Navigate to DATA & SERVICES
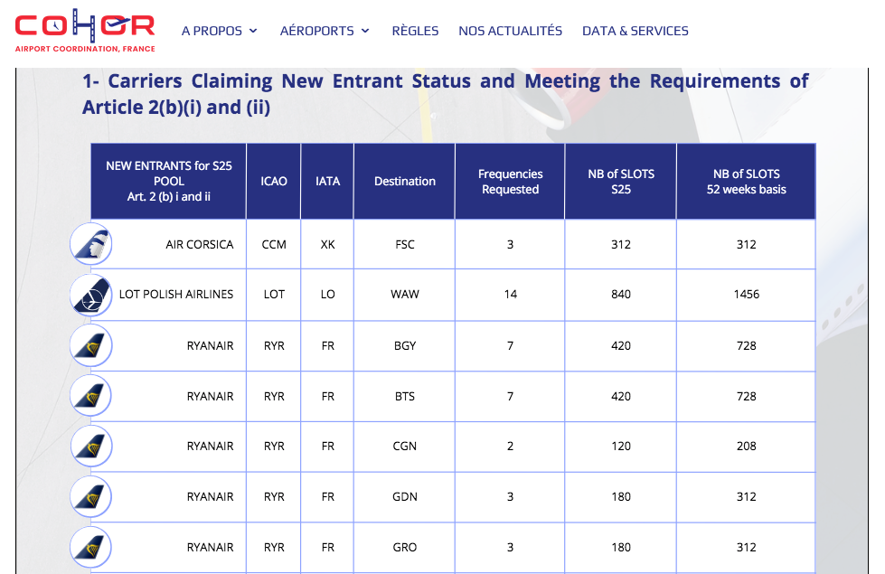Screen dimensions: 885x574 click(x=635, y=31)
